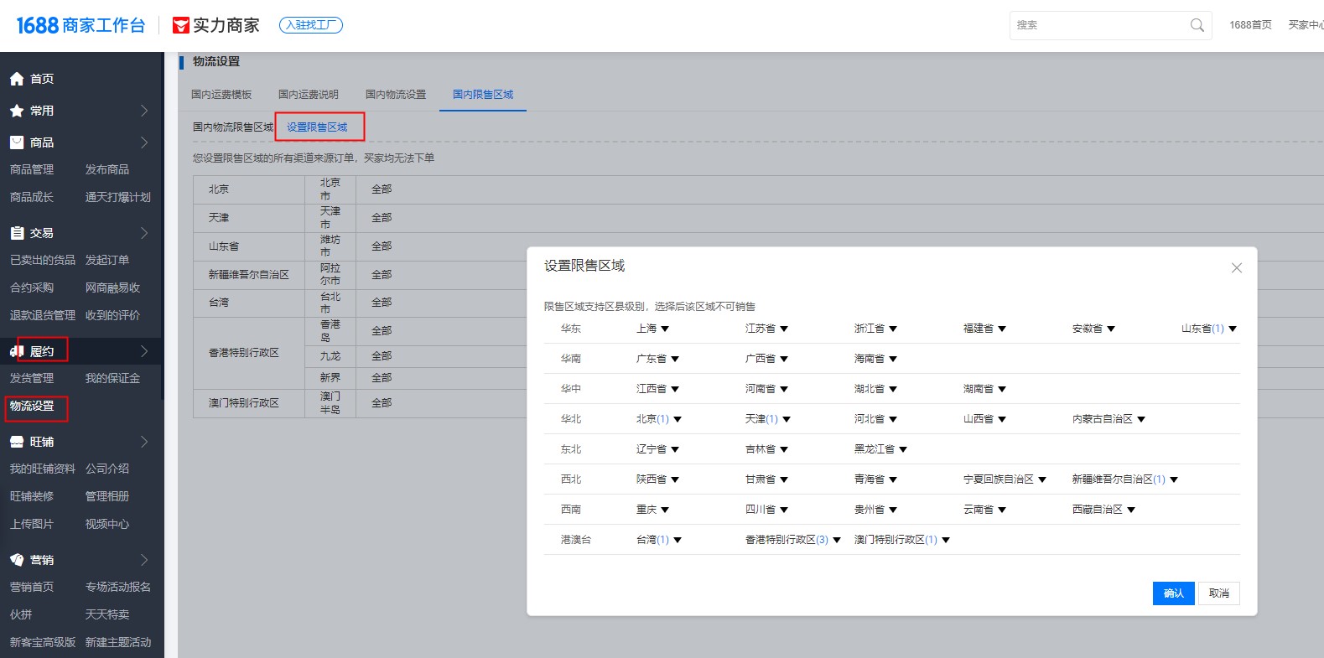Screen dimensions: 1324x658
Task: Select the 国内限售区域 tab
Action: pyautogui.click(x=483, y=95)
